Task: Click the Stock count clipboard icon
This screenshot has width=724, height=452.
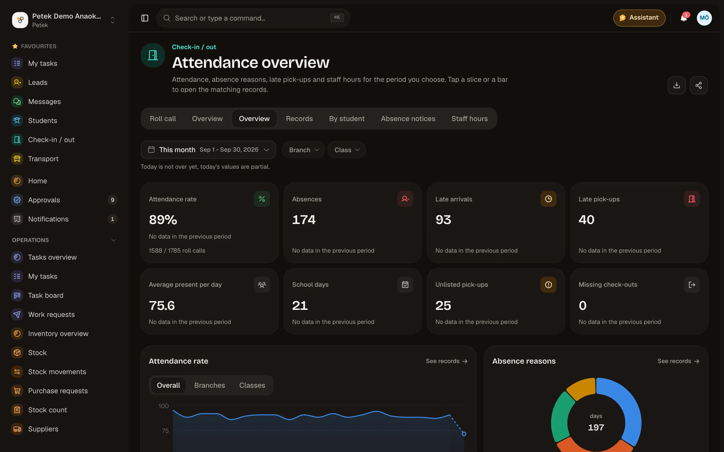Action: 17,410
